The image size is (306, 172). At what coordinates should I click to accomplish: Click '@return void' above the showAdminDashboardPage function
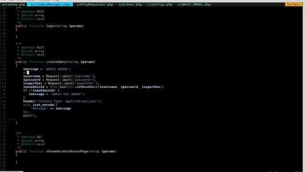pyautogui.click(x=33, y=144)
